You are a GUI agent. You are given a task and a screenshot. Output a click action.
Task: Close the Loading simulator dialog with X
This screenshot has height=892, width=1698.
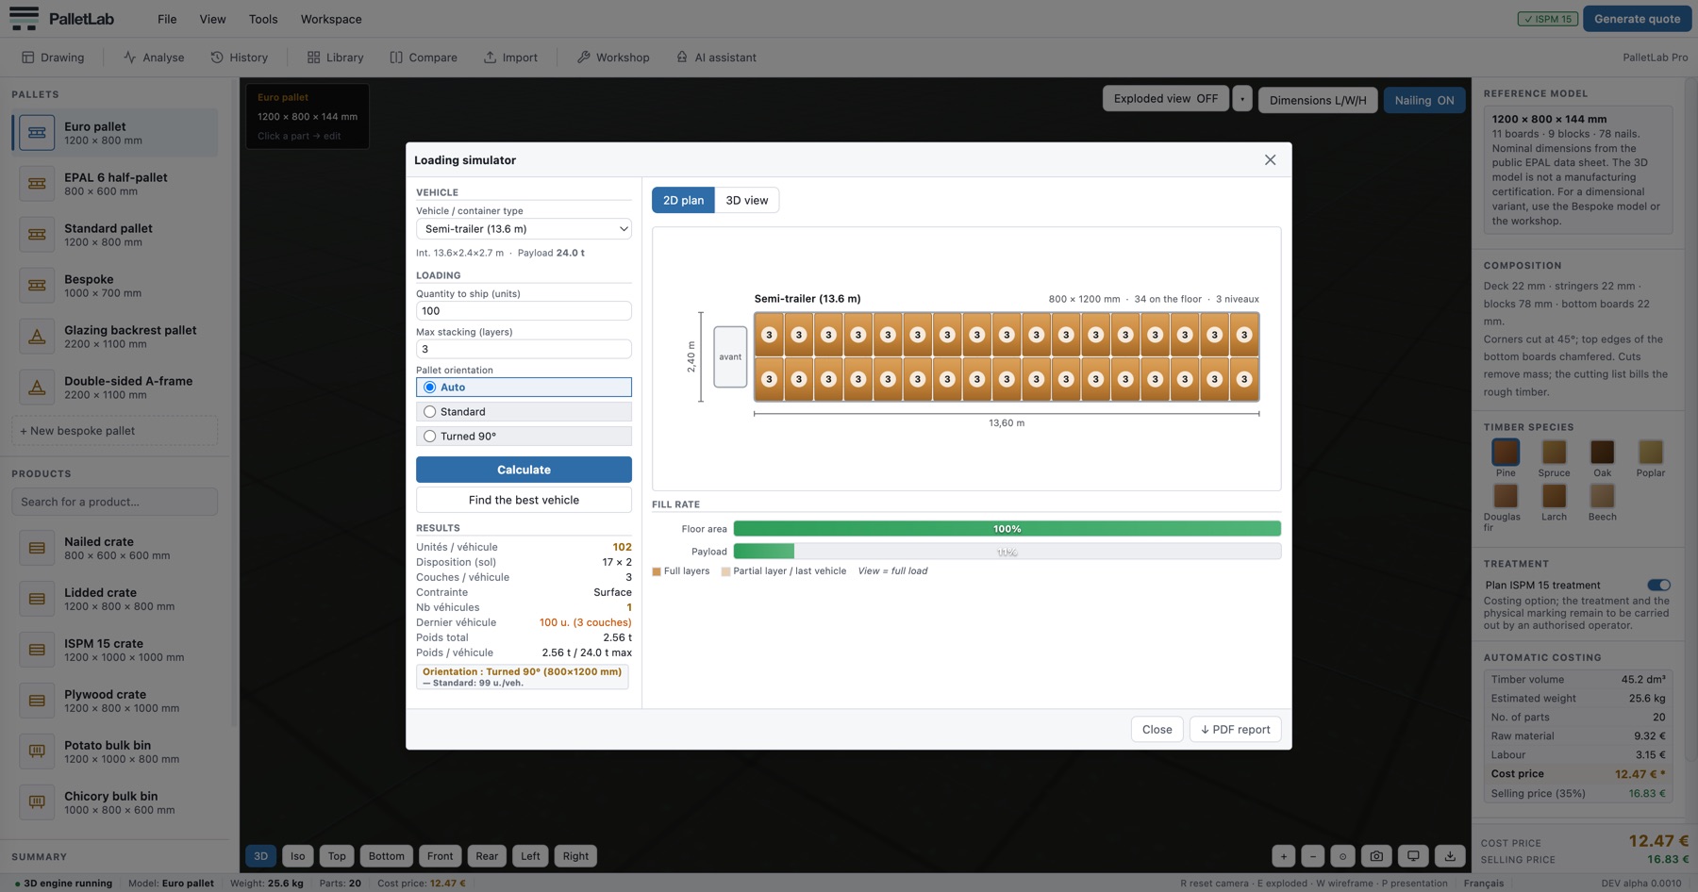[1270, 160]
